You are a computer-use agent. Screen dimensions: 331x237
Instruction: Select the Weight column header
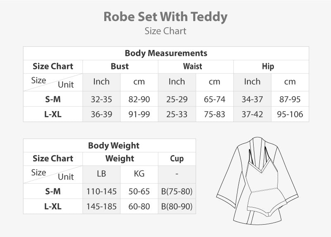120,158
